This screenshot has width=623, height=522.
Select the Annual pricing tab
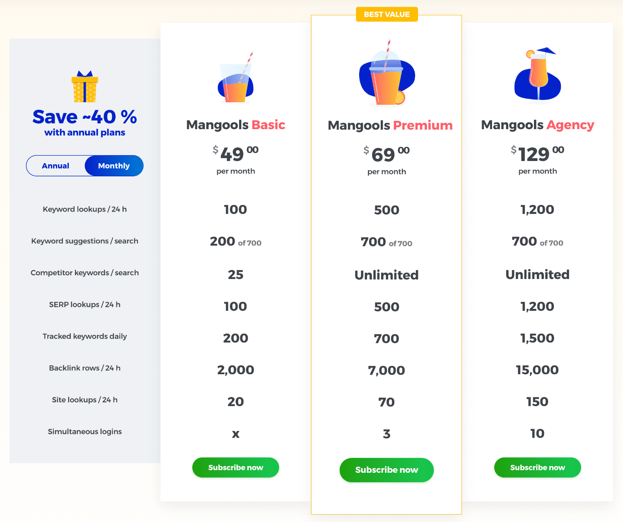point(56,166)
